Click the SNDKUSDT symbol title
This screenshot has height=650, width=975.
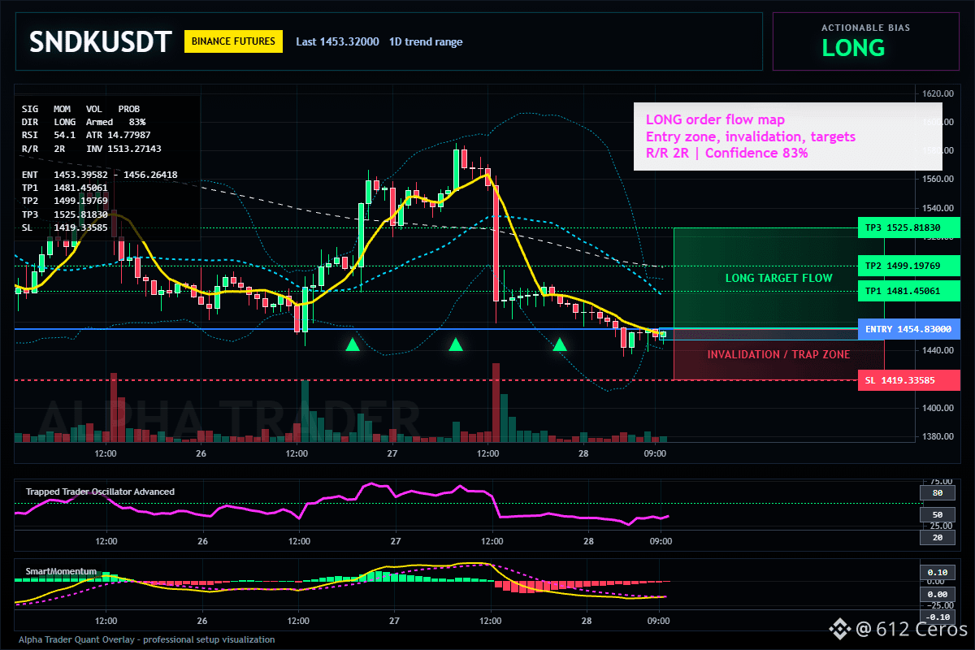point(100,42)
